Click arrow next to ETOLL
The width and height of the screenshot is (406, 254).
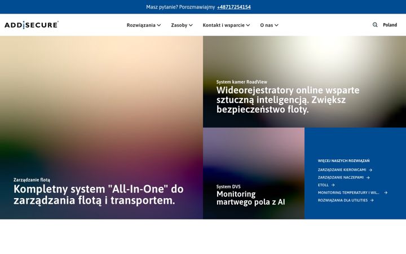pyautogui.click(x=333, y=185)
